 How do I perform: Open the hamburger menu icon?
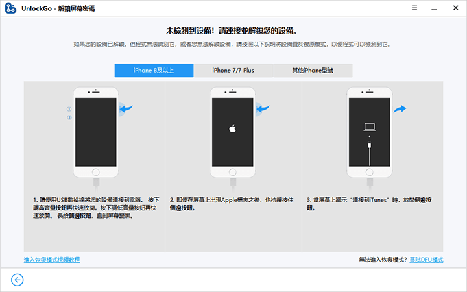pyautogui.click(x=414, y=8)
